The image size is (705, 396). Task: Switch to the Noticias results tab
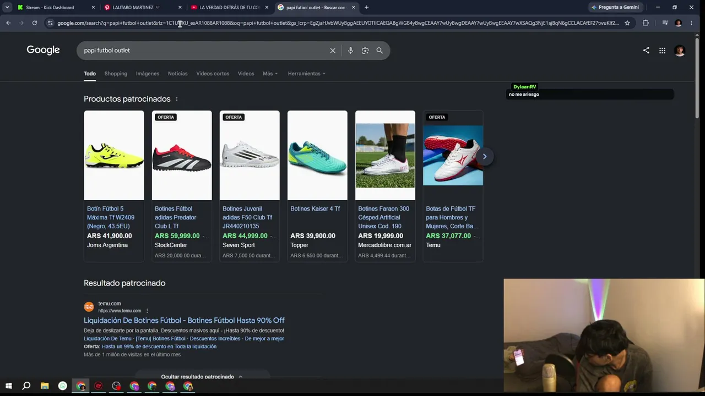[178, 74]
